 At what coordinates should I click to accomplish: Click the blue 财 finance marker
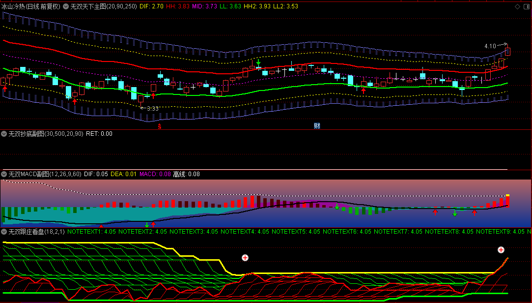pyautogui.click(x=317, y=126)
